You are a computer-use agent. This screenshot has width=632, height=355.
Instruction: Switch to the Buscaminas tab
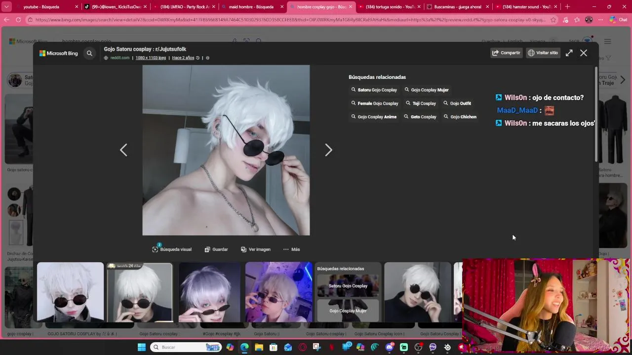coord(457,7)
